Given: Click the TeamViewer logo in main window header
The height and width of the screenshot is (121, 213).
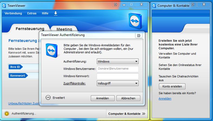Looking at the screenshot, I should [x=135, y=21].
